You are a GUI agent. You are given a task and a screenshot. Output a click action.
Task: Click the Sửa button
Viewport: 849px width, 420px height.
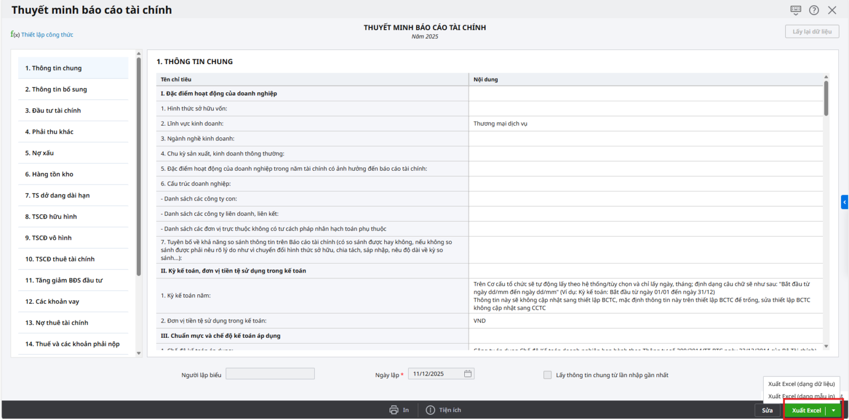767,410
